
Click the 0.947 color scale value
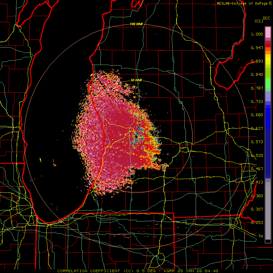point(257,48)
